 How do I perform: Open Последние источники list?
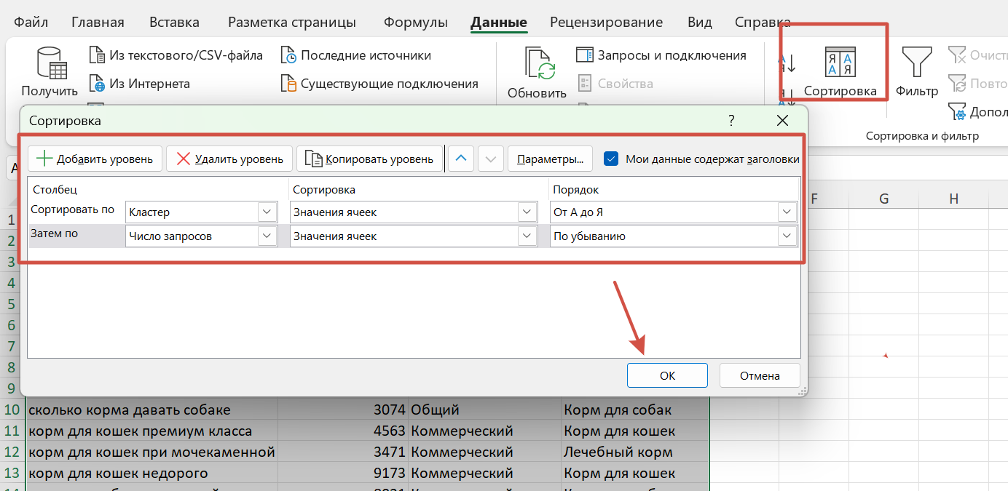point(356,55)
